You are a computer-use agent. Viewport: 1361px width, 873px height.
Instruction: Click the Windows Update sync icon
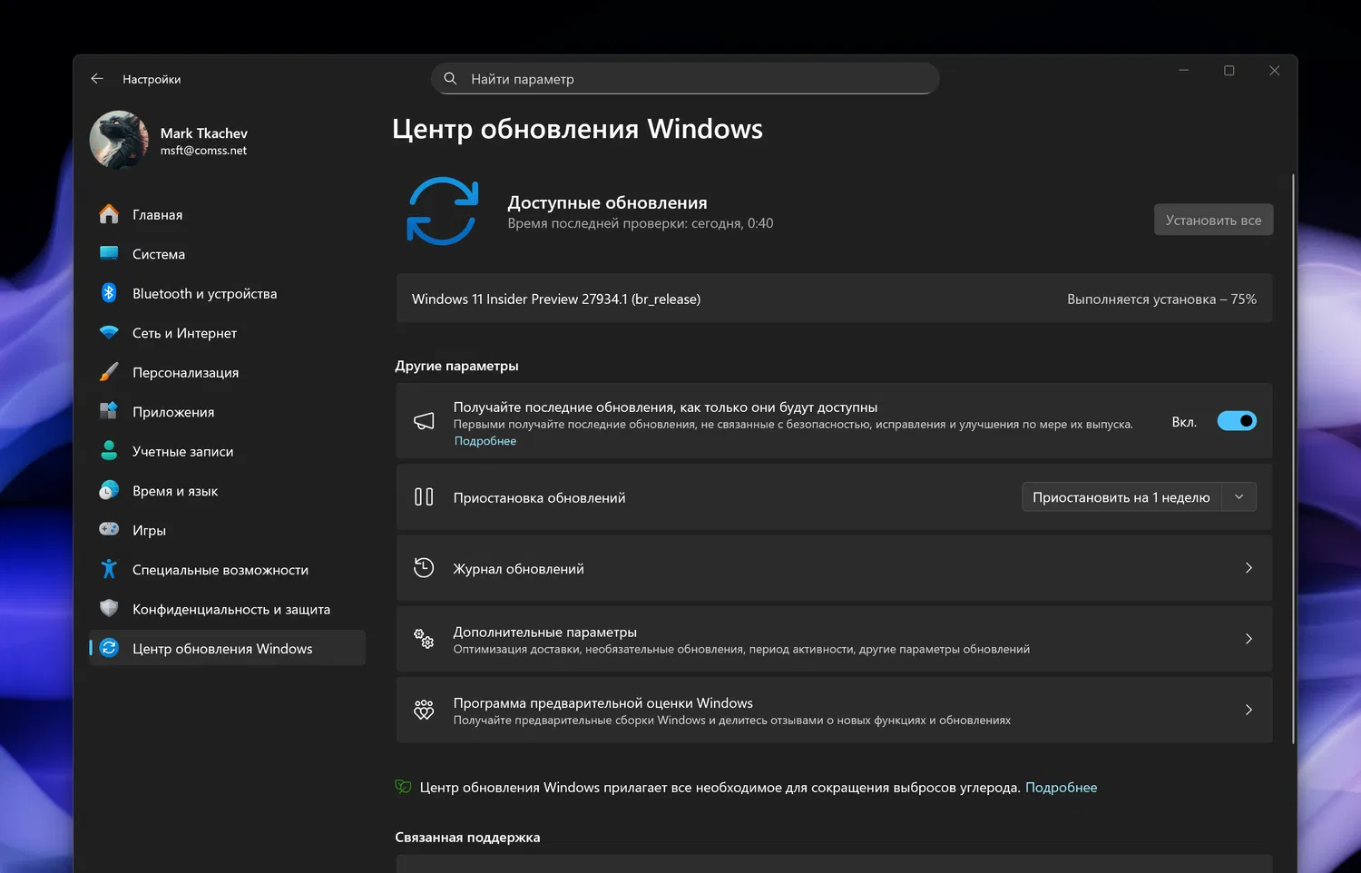point(443,211)
